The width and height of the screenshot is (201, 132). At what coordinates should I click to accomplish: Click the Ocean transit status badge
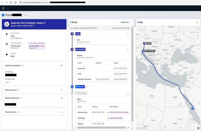pyautogui.click(x=79, y=87)
